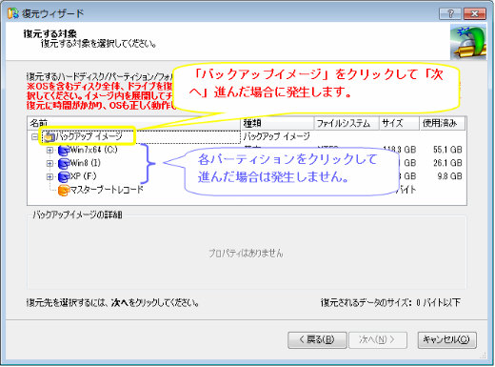Click the restore wizard title bar icon

tap(13, 13)
